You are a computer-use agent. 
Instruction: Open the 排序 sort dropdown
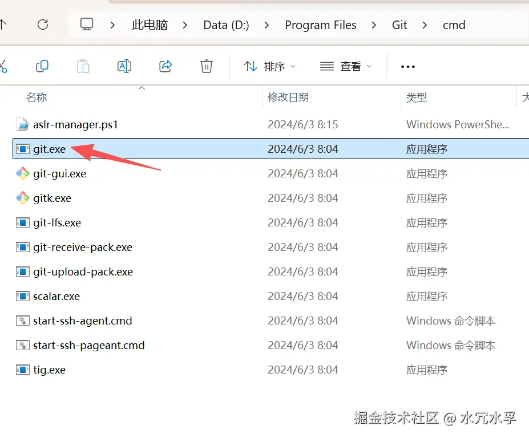pyautogui.click(x=269, y=66)
